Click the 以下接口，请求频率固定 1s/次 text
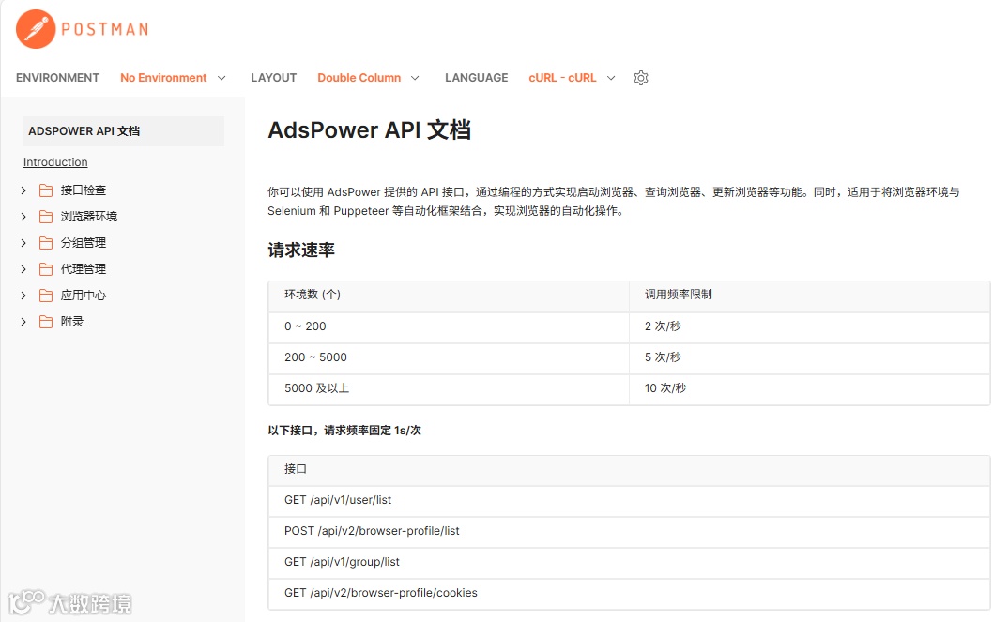 [x=344, y=431]
